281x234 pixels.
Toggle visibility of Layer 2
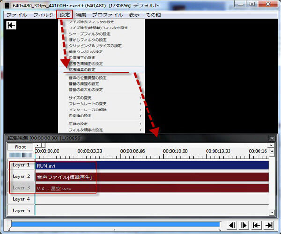(x=21, y=176)
